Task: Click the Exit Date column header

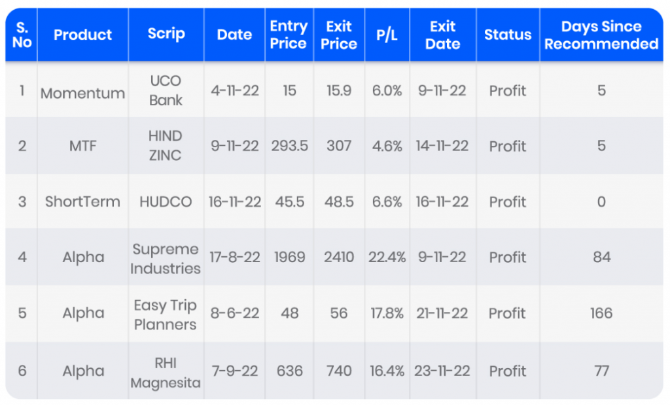Action: [x=442, y=35]
